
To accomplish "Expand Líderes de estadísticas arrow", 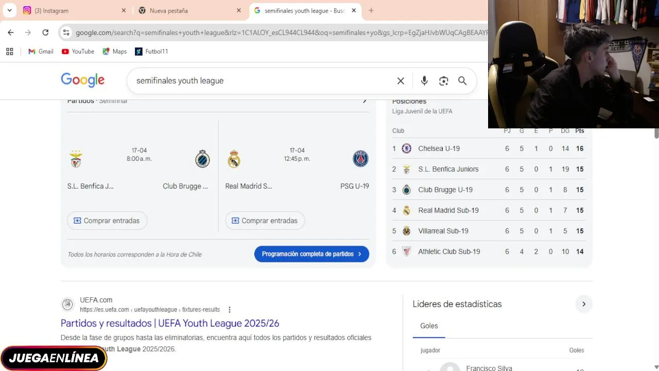I will 584,304.
